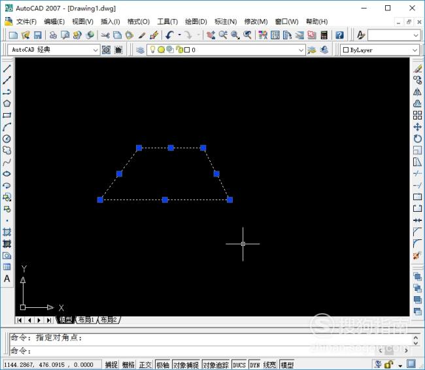
Task: Open the 文件(F) menu
Action: 26,22
